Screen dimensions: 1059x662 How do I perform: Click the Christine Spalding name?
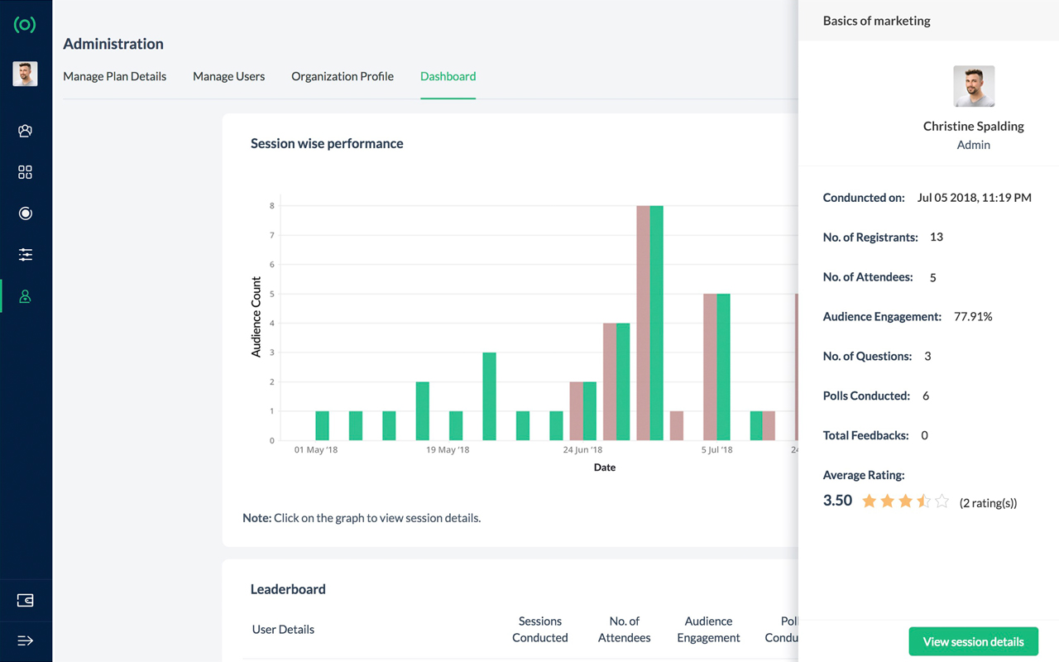(974, 126)
